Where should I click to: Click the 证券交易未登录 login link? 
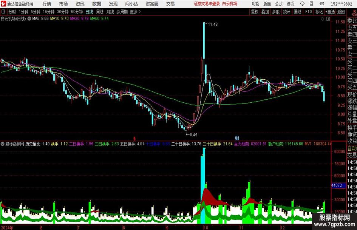pyautogui.click(x=207, y=4)
